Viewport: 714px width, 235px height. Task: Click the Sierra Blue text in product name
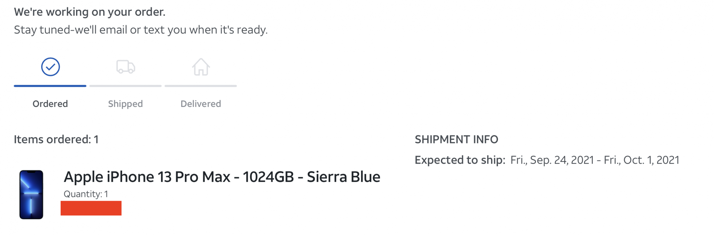[x=343, y=177]
